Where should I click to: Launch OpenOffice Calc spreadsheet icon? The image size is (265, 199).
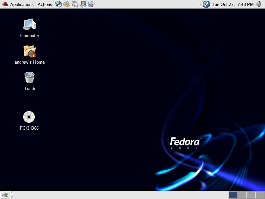pos(91,4)
